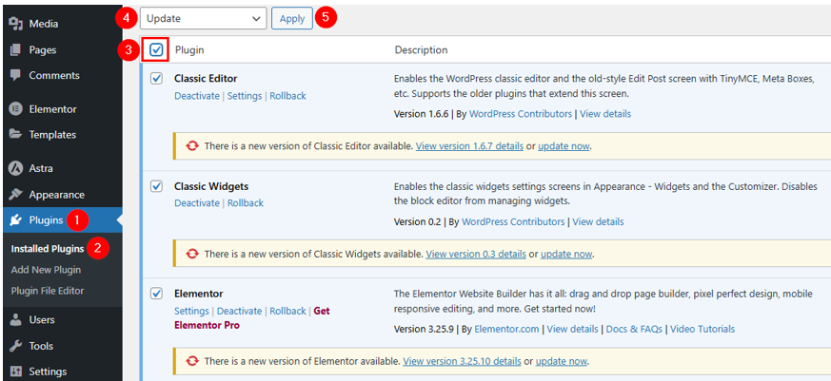
Task: Select Installed Plugins submenu
Action: (48, 249)
